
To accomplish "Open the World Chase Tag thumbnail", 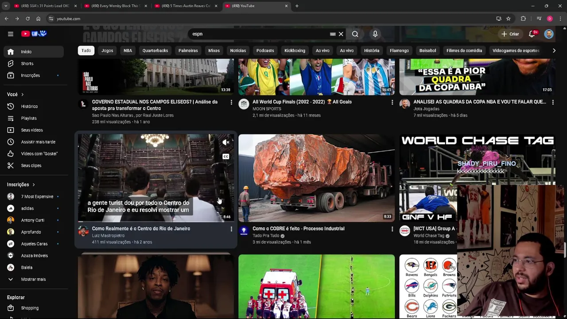I will coord(477,178).
